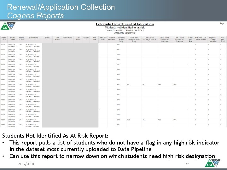Click the bullet starting Can use this report
227x170 pixels.
pyautogui.click(x=112, y=156)
